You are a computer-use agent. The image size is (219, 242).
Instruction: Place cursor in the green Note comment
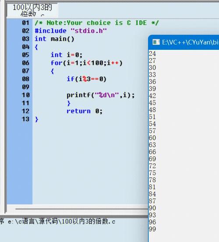(x=97, y=23)
